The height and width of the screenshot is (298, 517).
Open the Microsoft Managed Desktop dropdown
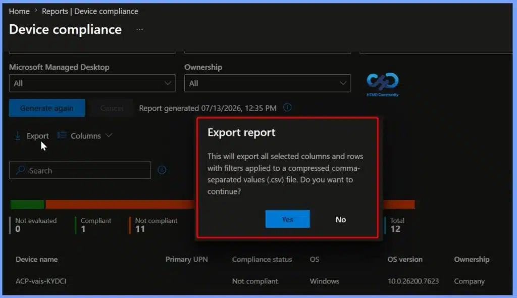point(92,83)
